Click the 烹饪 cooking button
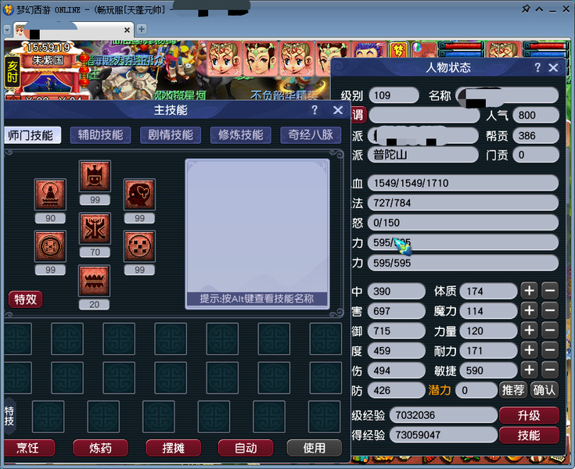Screen dimensions: 575x469 click(30, 448)
